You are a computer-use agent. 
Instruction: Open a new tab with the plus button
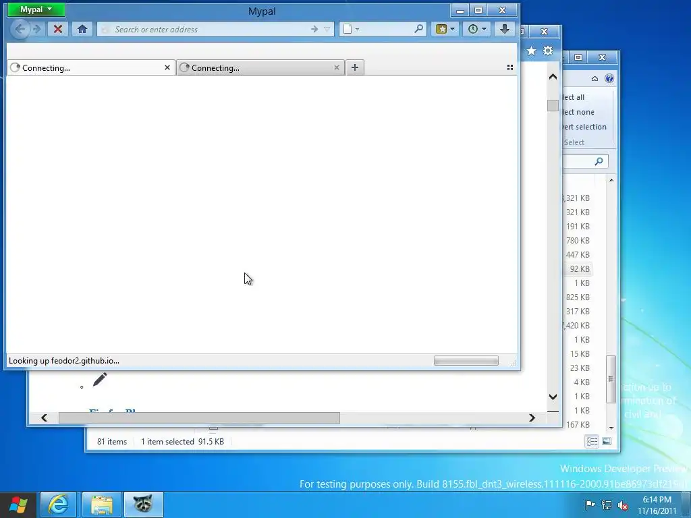355,67
